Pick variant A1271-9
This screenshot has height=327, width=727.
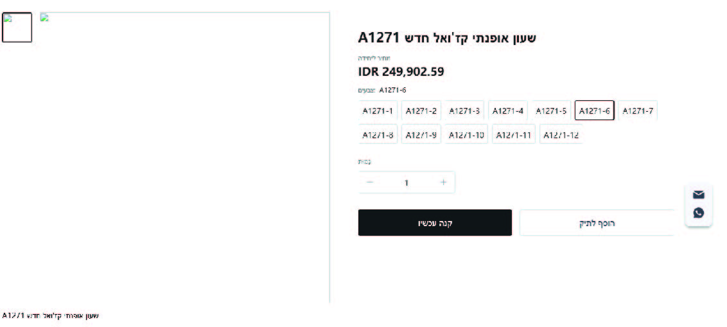click(421, 135)
